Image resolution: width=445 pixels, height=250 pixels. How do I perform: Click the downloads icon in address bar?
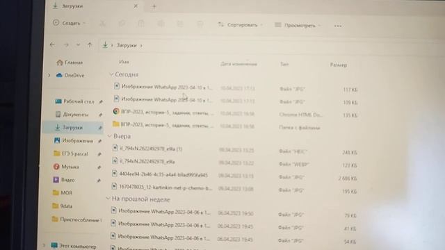105,45
